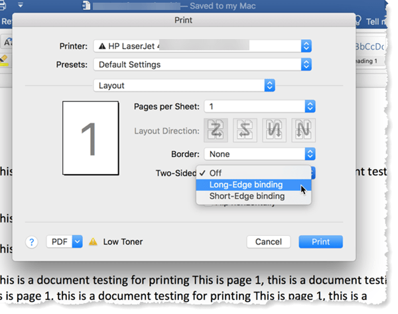Click the printer warning icon beside HP LaserJet

coord(102,46)
